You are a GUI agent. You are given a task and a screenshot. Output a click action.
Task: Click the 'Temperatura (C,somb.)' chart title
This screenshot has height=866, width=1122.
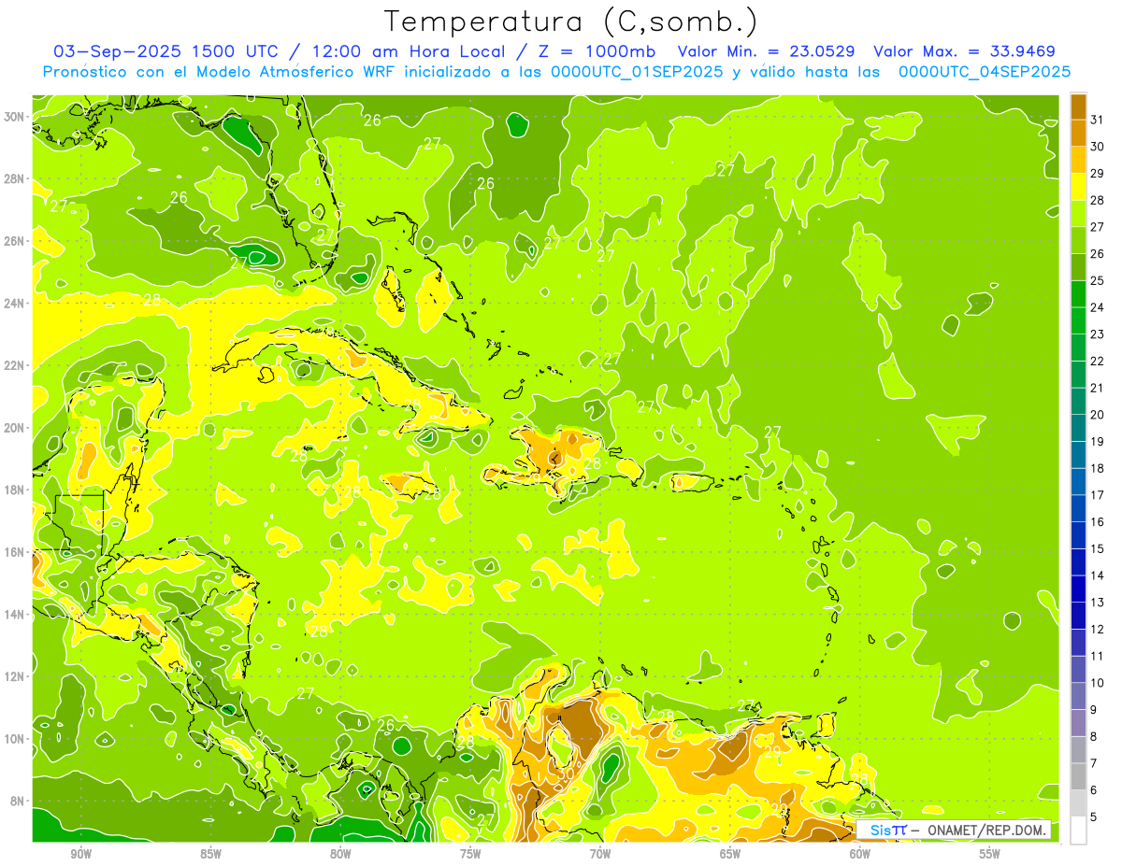point(570,21)
